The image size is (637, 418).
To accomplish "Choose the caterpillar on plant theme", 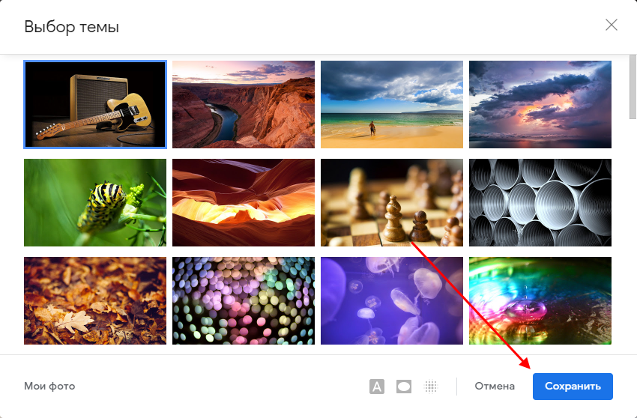I will (x=95, y=202).
